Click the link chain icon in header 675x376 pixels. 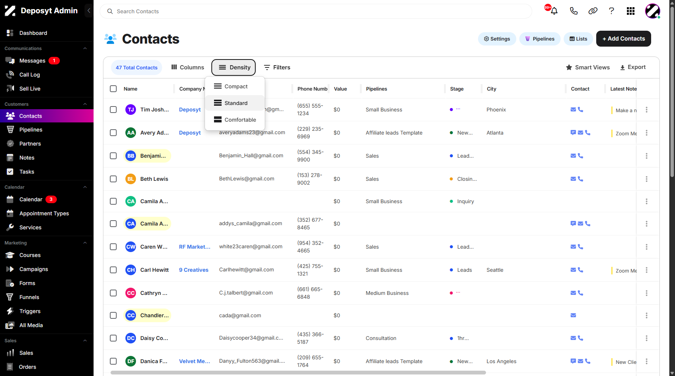click(593, 11)
